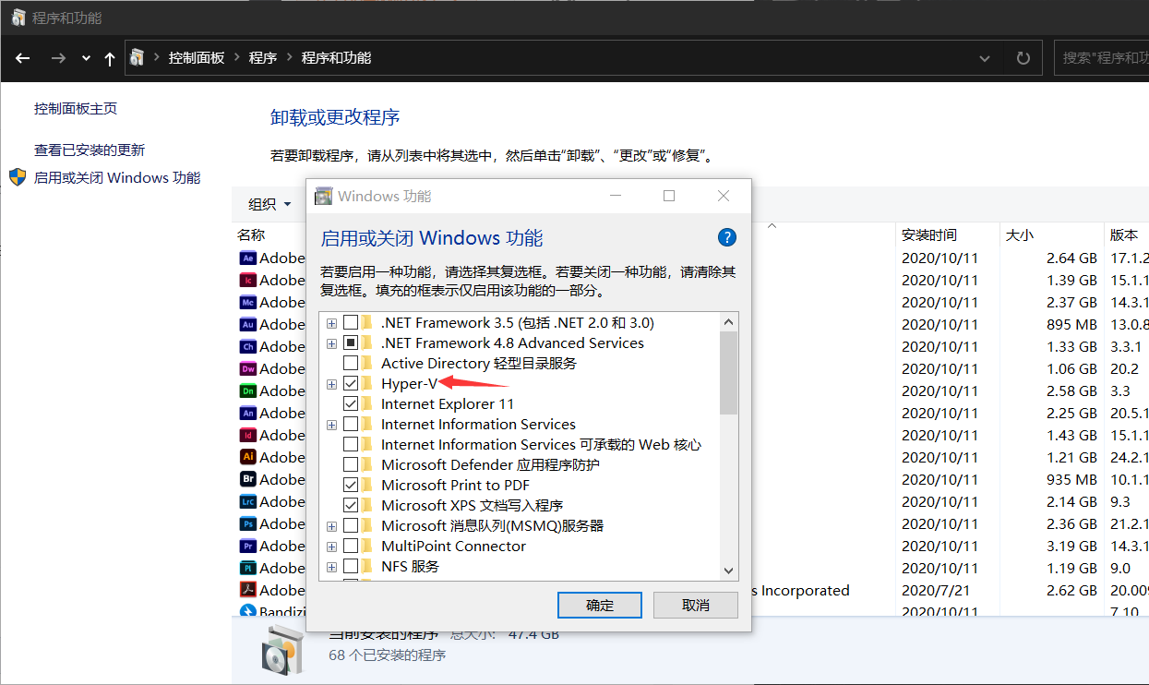
Task: Check the Internet Information Services checkbox
Action: (x=351, y=425)
